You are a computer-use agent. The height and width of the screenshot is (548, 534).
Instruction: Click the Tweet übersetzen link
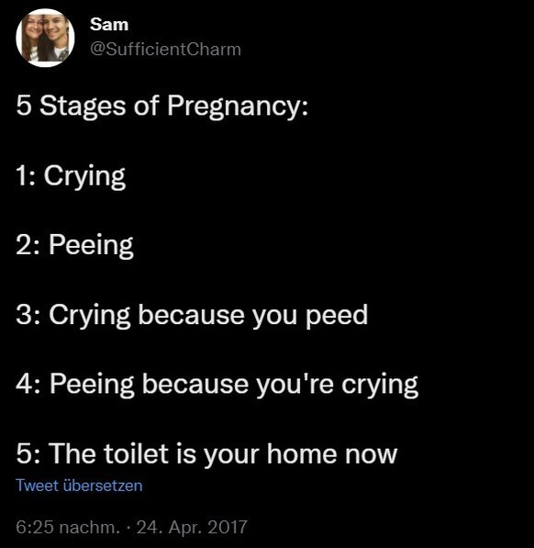point(79,486)
